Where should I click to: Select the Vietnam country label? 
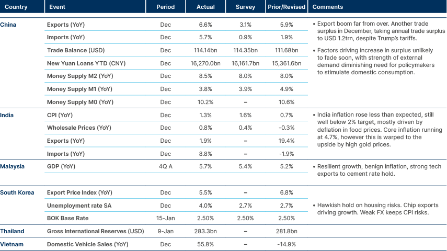pos(12,244)
